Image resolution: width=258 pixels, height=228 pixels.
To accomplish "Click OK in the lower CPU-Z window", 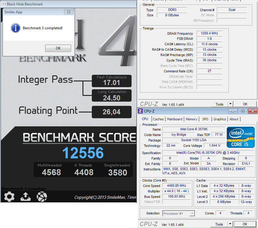I will point(245,224).
